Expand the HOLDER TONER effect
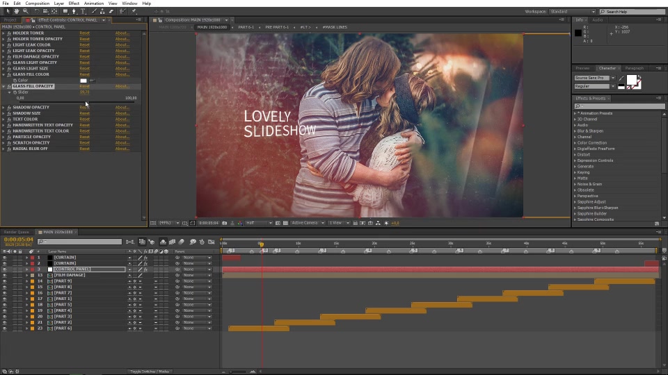 click(3, 33)
